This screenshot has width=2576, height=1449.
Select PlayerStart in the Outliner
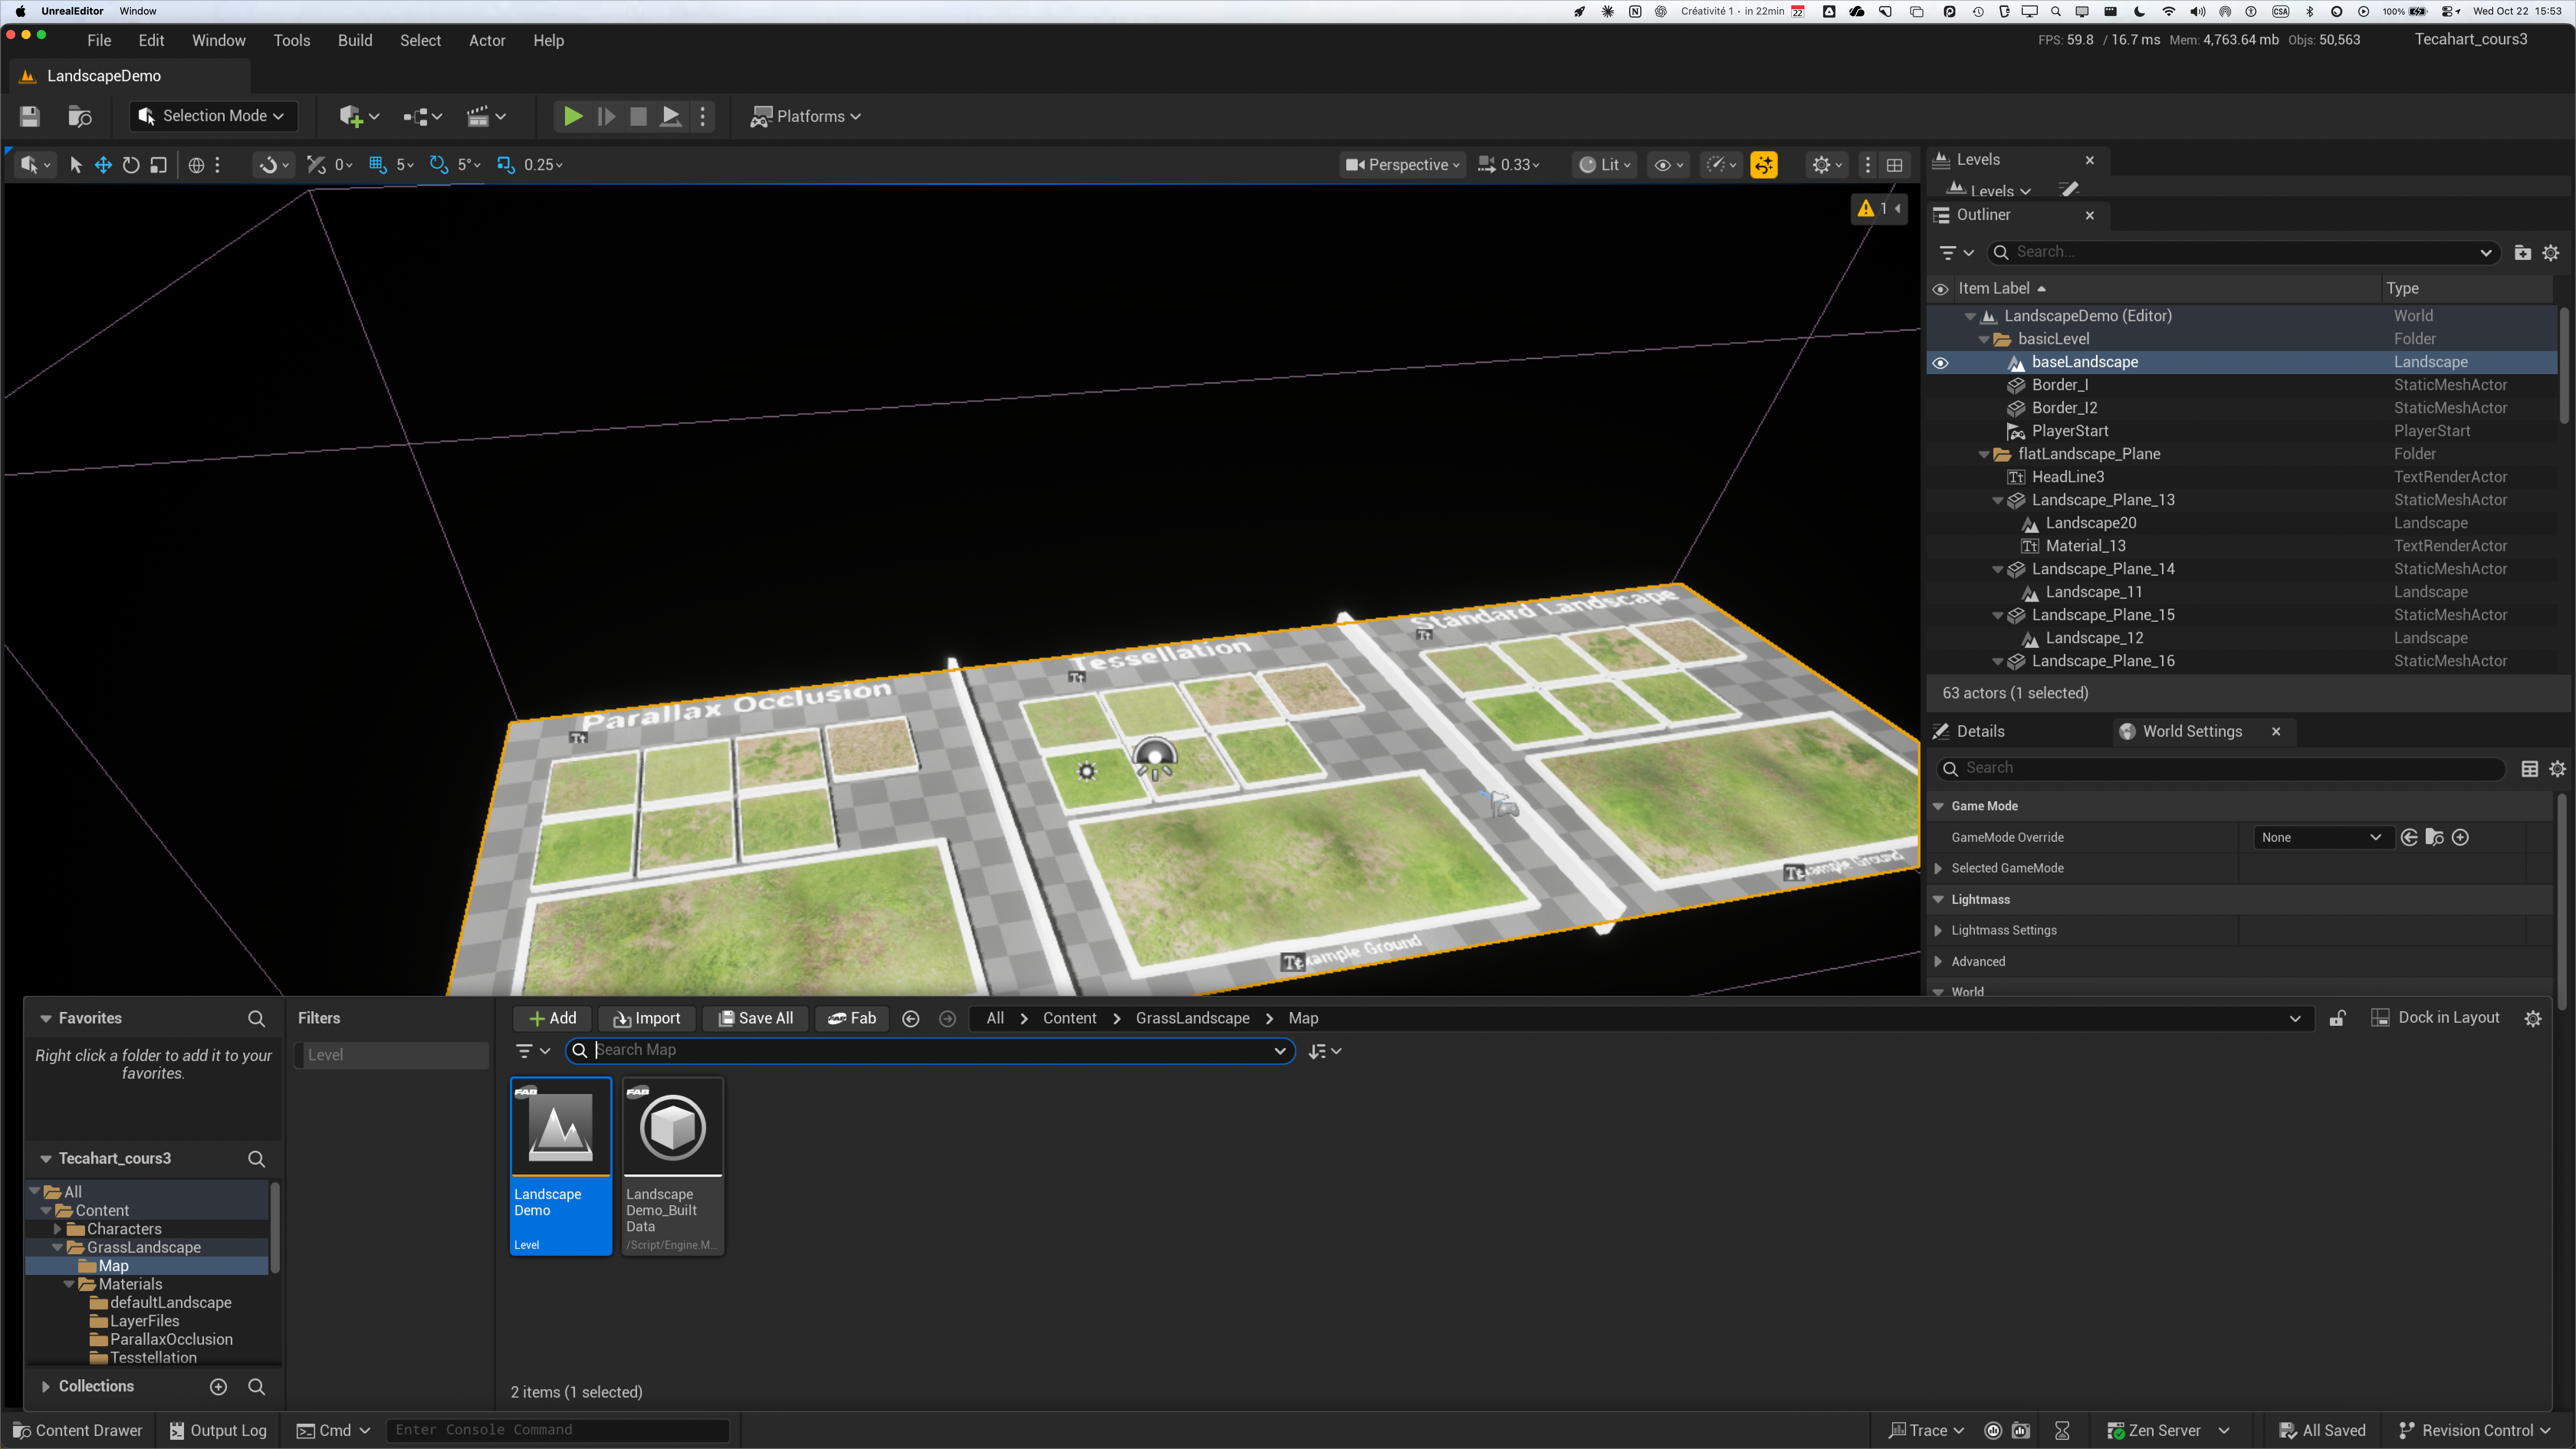coord(2070,431)
